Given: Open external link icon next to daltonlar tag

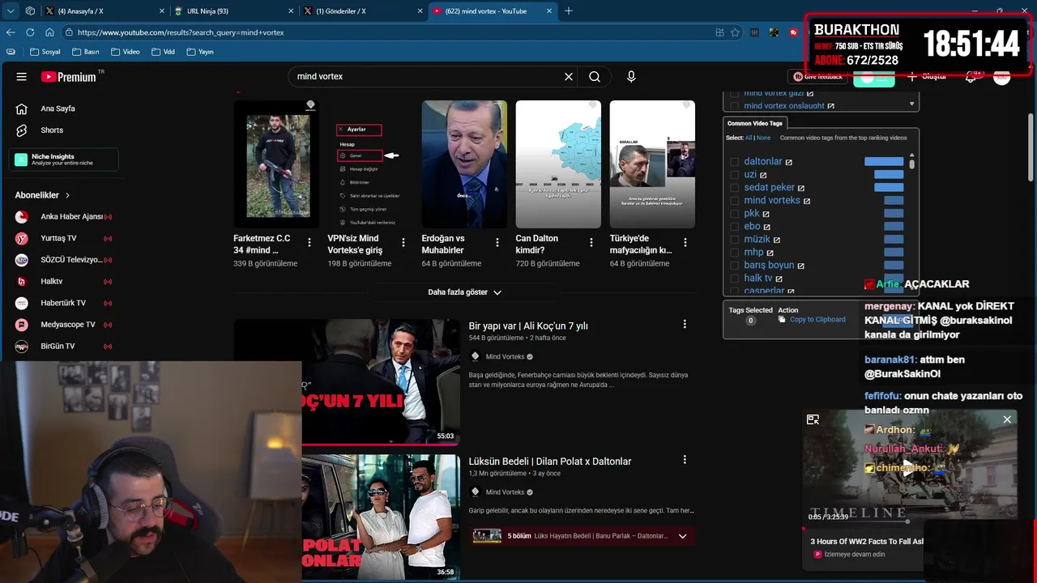Looking at the screenshot, I should (789, 162).
